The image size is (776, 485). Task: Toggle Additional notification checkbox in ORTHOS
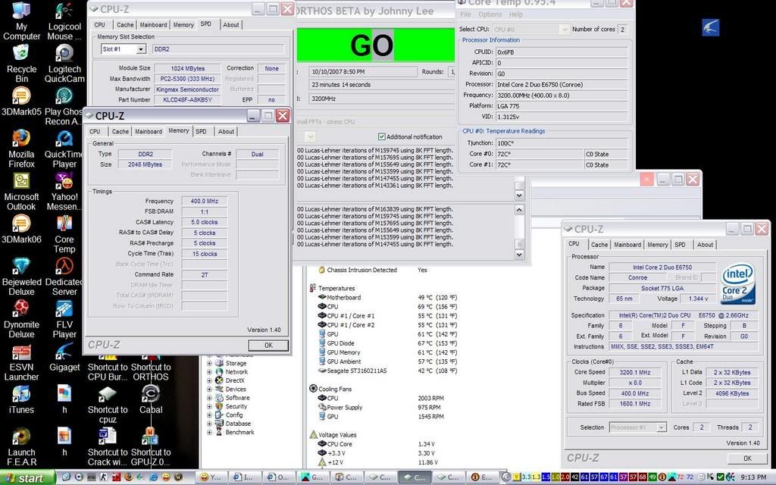coord(382,136)
